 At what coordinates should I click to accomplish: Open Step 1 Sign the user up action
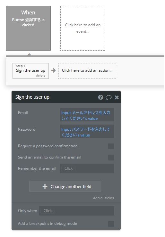tap(30, 71)
